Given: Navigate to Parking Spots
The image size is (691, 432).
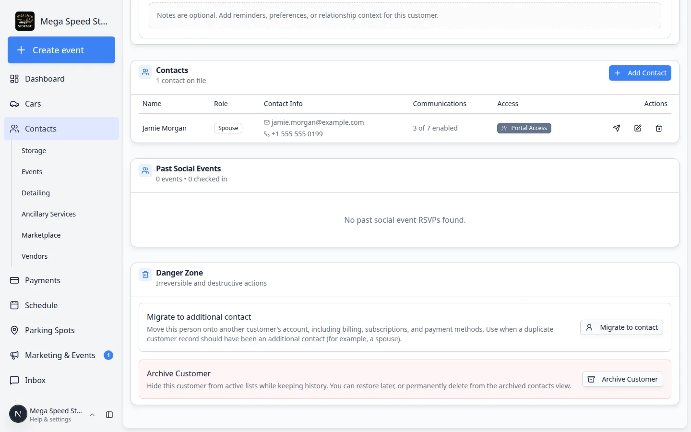Looking at the screenshot, I should pyautogui.click(x=61, y=330).
